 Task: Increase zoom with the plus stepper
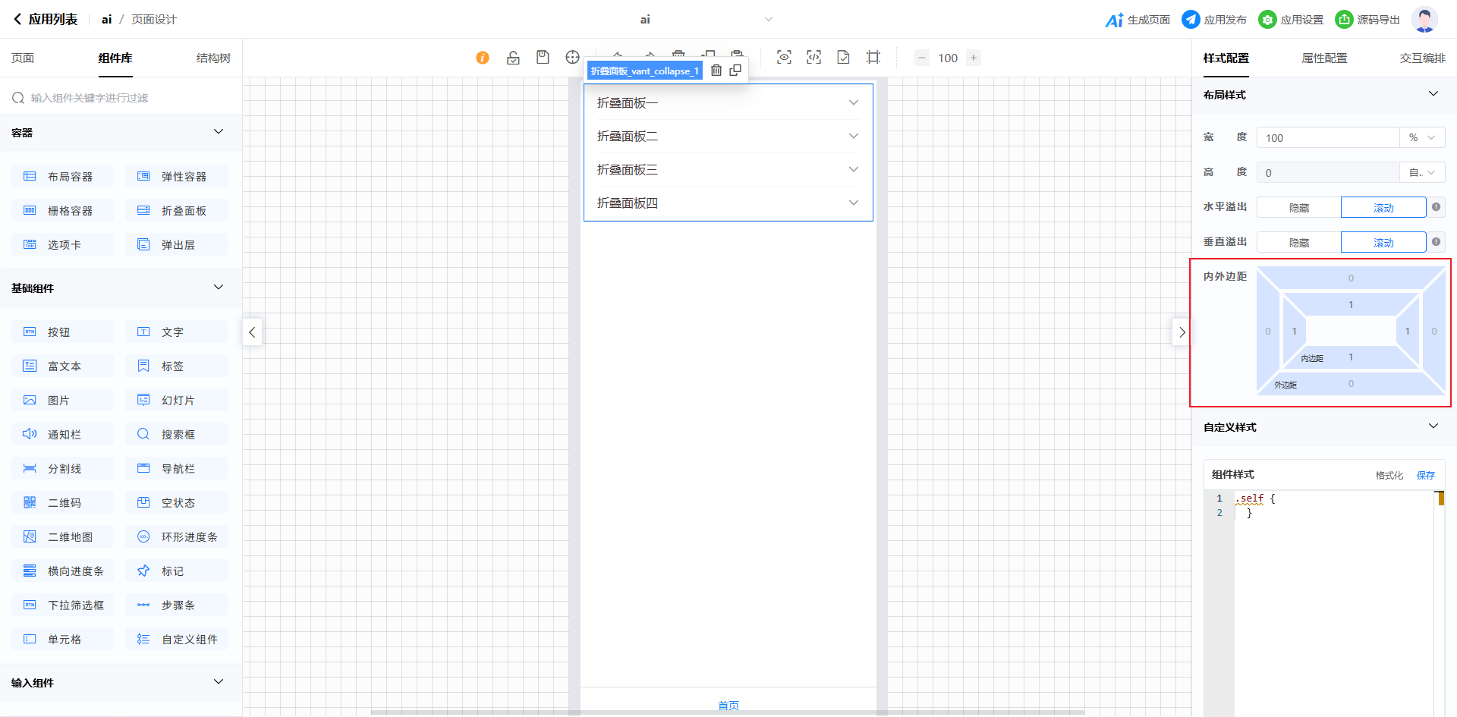click(974, 58)
